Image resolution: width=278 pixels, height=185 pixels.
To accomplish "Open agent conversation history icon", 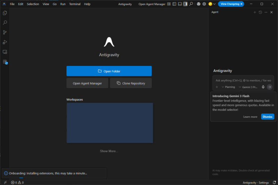I will [x=260, y=12].
